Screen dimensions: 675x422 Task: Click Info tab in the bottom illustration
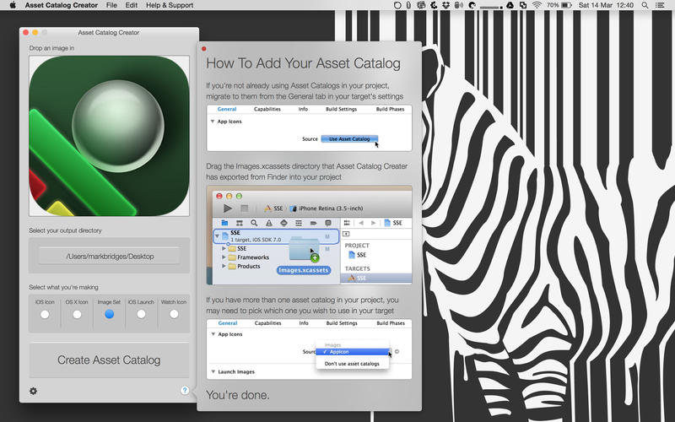(304, 323)
